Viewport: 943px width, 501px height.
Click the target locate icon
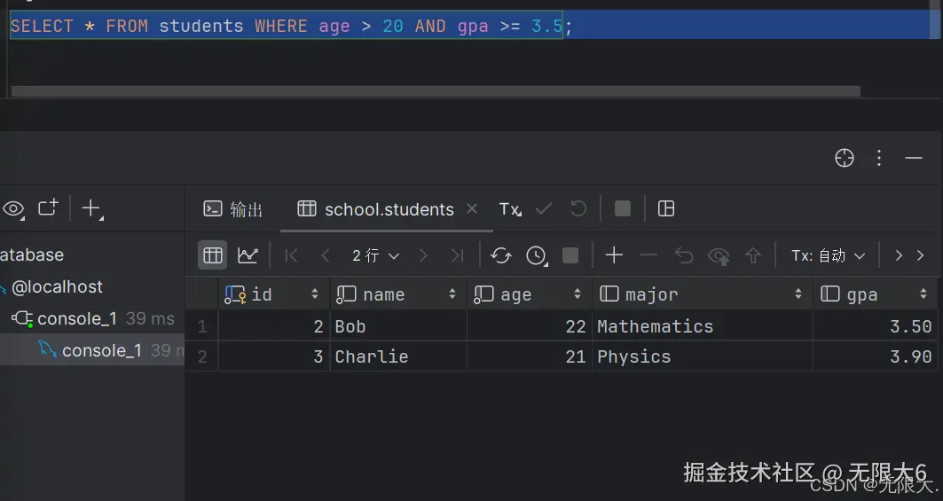(845, 158)
